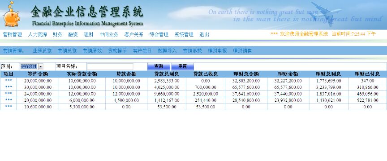
Task: Click the 贷款余额 column header
Action: (126, 74)
